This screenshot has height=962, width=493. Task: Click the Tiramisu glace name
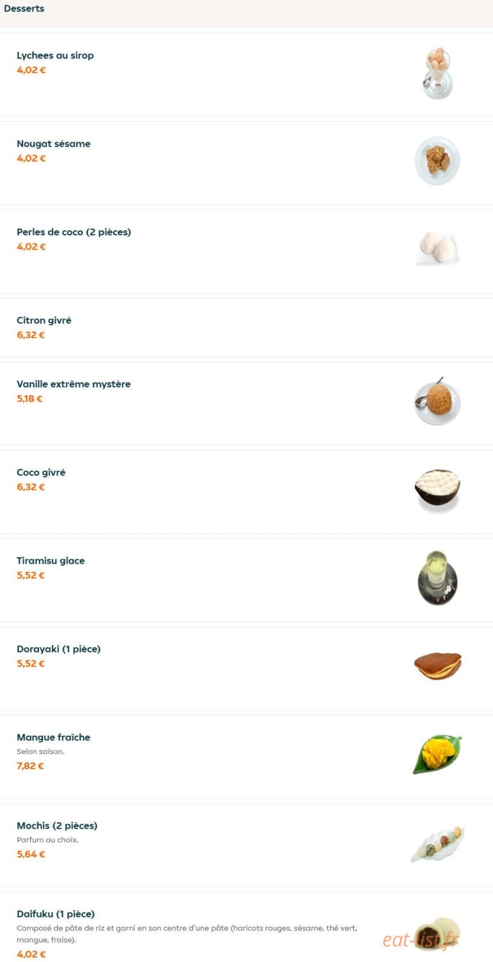(51, 561)
